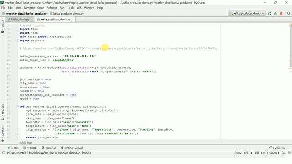Image resolution: width=292 pixels, height=164 pixels.
Task: Click kafka_producer_demo.py breadcrumb in navigation bar
Action: 67,14
